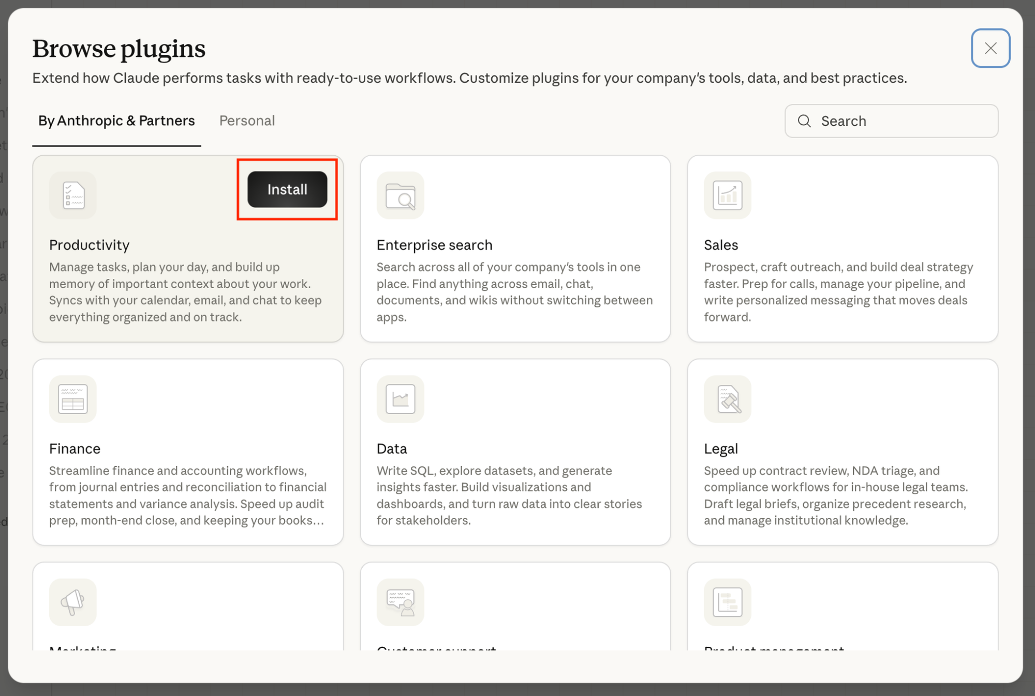Click the Data line chart icon
1035x696 pixels.
point(400,398)
